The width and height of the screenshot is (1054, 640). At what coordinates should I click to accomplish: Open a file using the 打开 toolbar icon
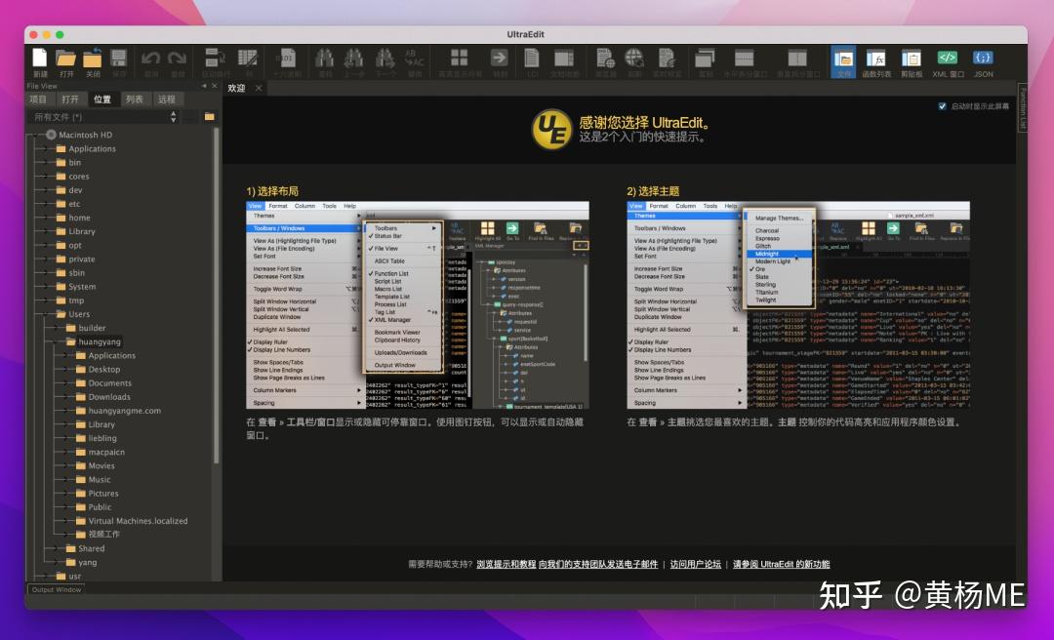pos(64,59)
